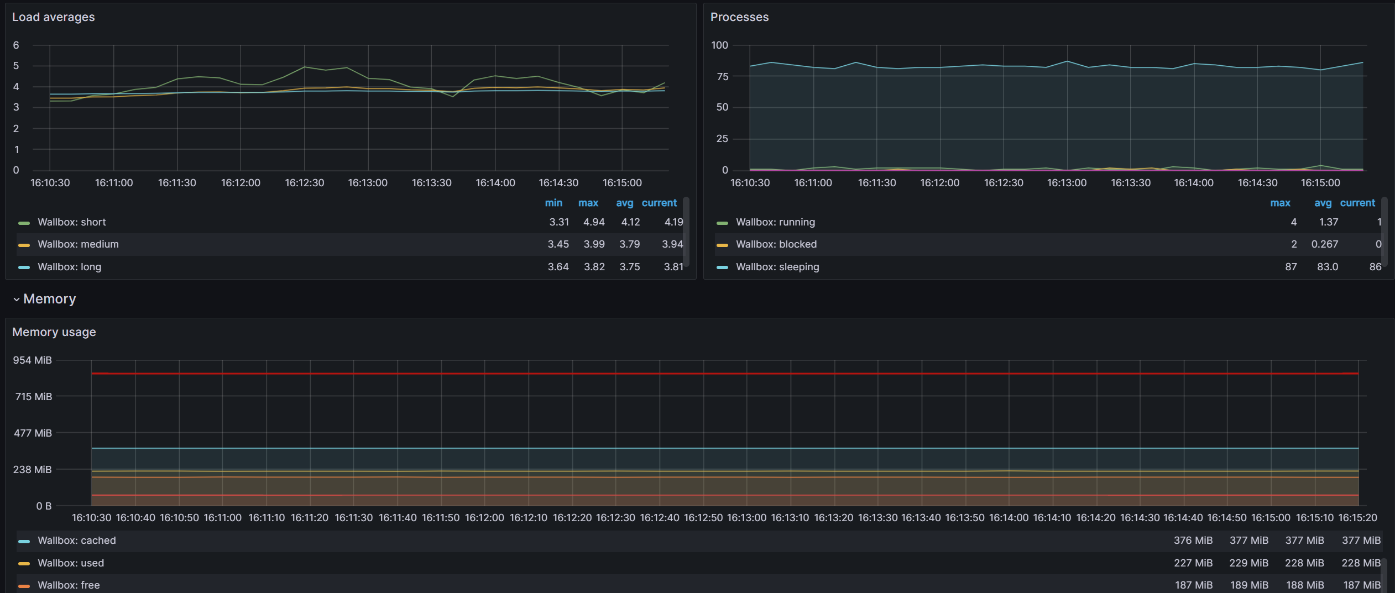Hide the Wallbox: cached series in Memory usage
This screenshot has width=1395, height=593.
pos(77,540)
